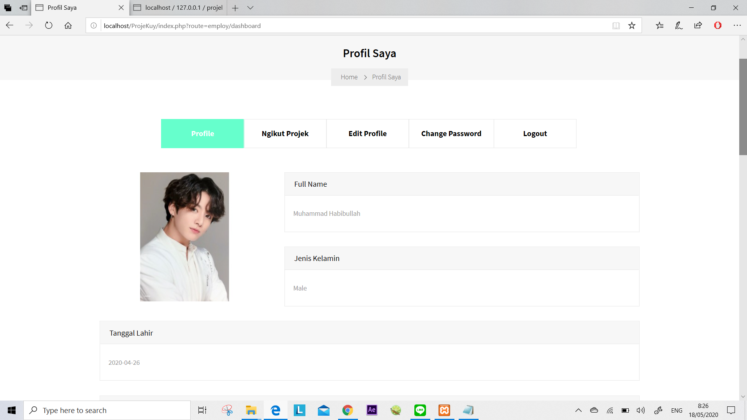
Task: Open Task View on the taskbar
Action: [202, 410]
